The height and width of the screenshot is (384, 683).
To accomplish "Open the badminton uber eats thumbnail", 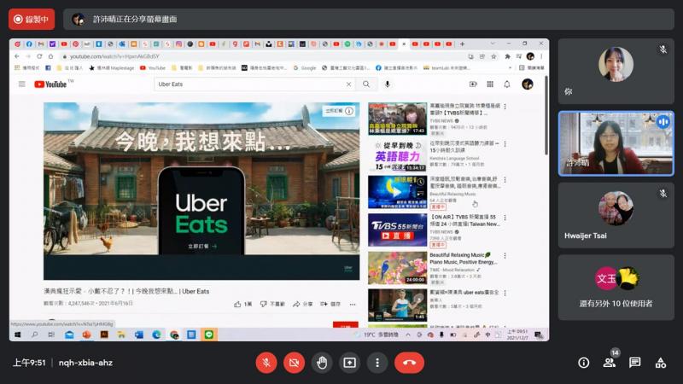I will pos(397,305).
